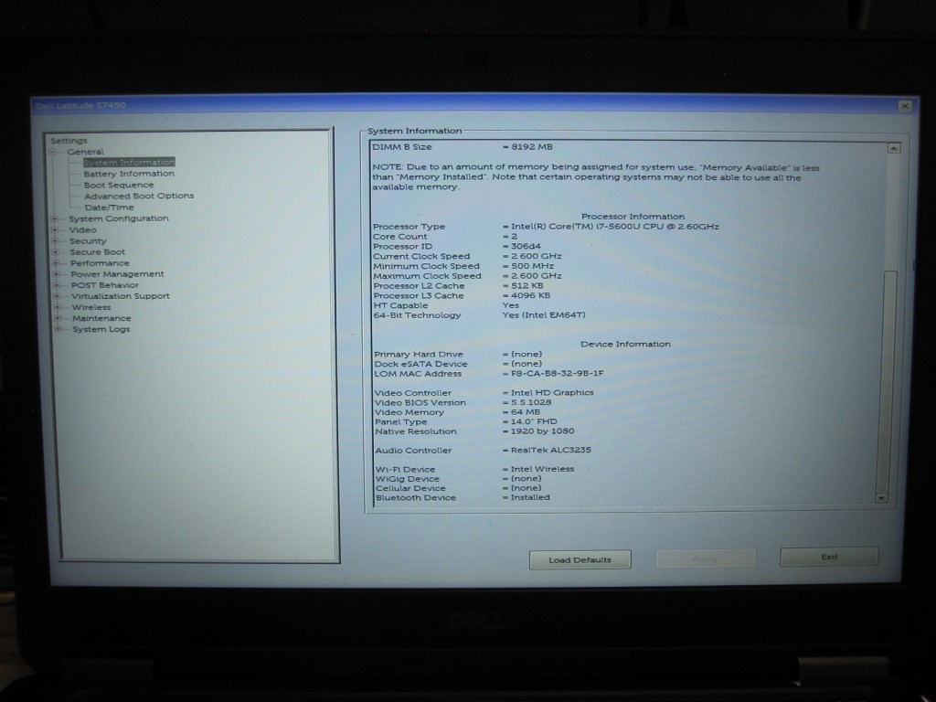Expand the Power Management node
This screenshot has width=936, height=702.
coord(57,274)
